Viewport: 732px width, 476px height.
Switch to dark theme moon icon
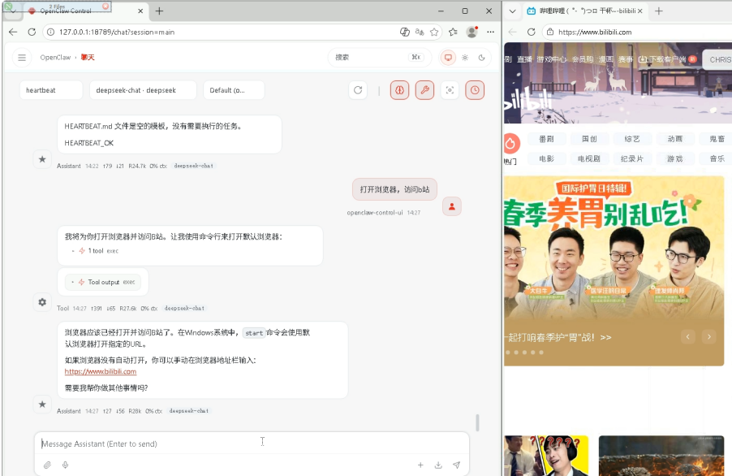point(482,58)
